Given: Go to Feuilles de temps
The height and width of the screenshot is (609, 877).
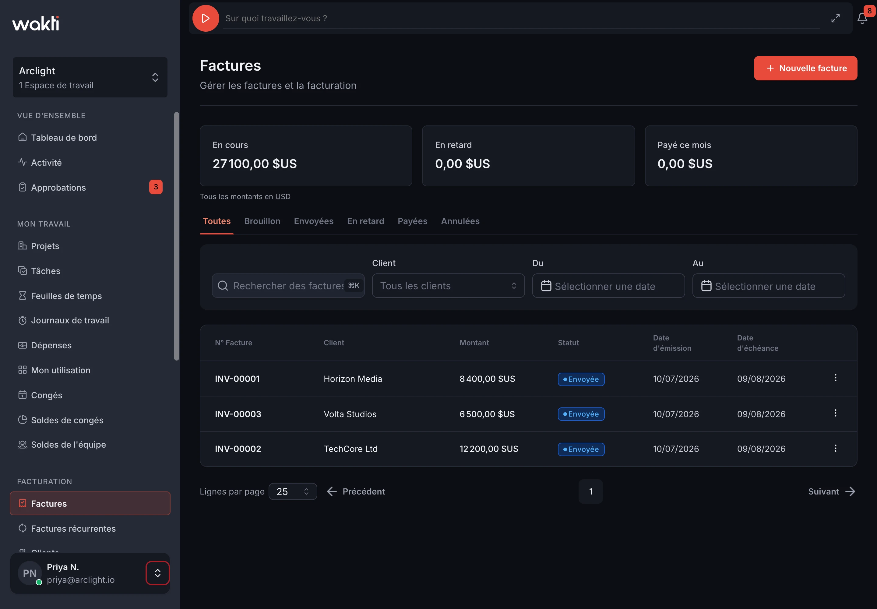Looking at the screenshot, I should click(90, 296).
